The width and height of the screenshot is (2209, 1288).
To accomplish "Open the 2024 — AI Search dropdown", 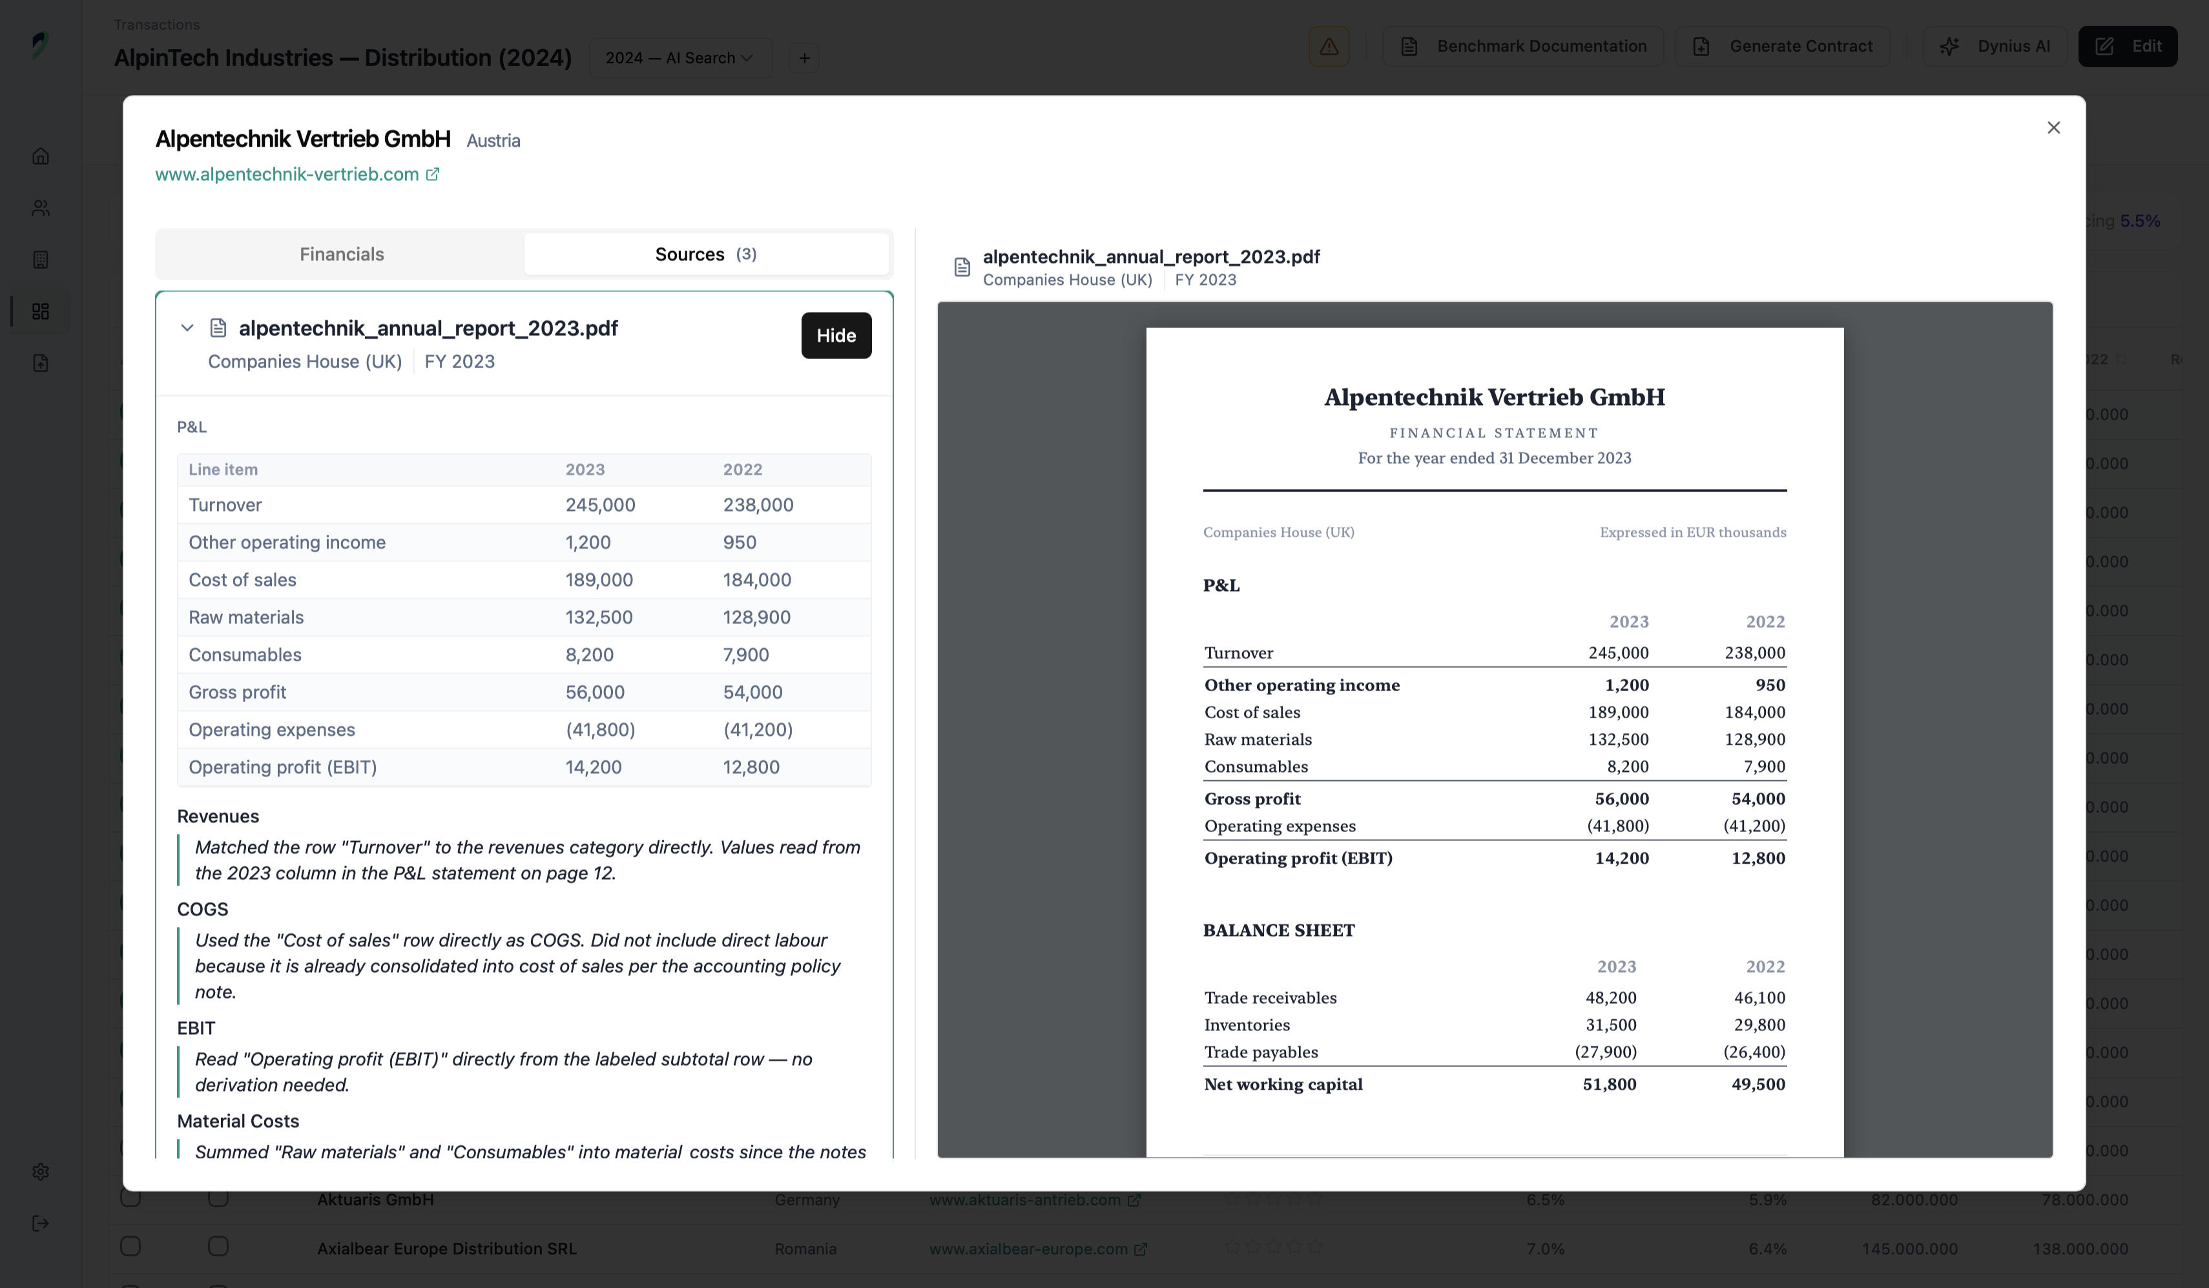I will [680, 58].
